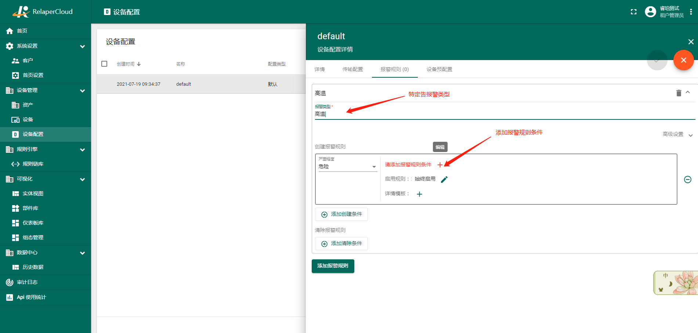Viewport: 698px width, 333px height.
Task: Open the 仪表板库 dashboards page
Action: coord(46,223)
